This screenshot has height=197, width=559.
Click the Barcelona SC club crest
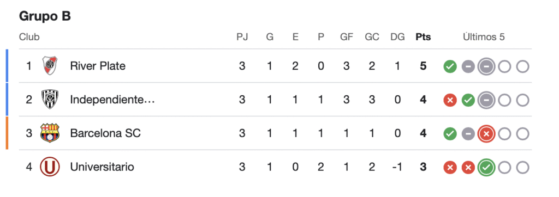click(50, 133)
